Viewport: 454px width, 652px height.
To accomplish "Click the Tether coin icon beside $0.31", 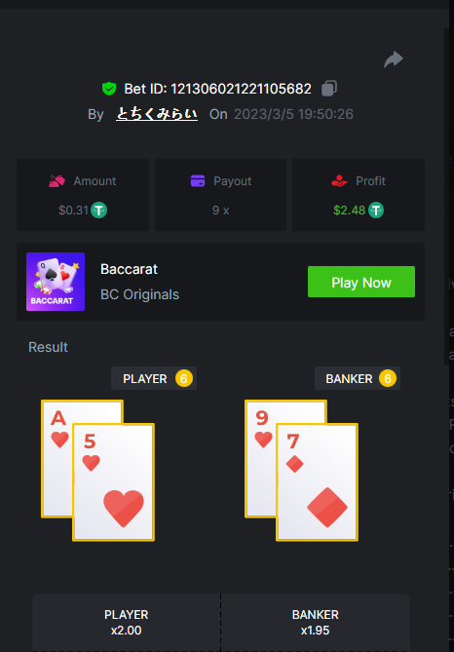I will pos(99,210).
